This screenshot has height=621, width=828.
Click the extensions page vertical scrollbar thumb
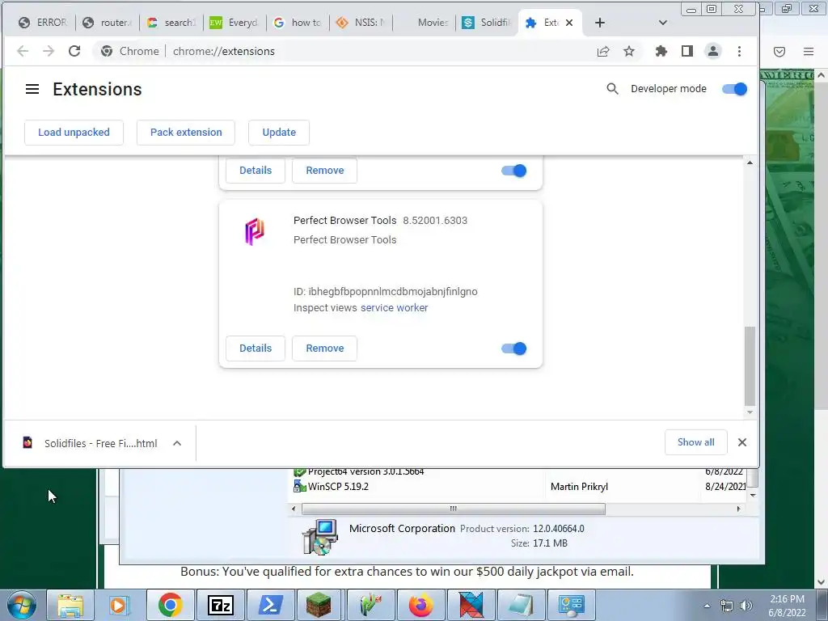750,366
